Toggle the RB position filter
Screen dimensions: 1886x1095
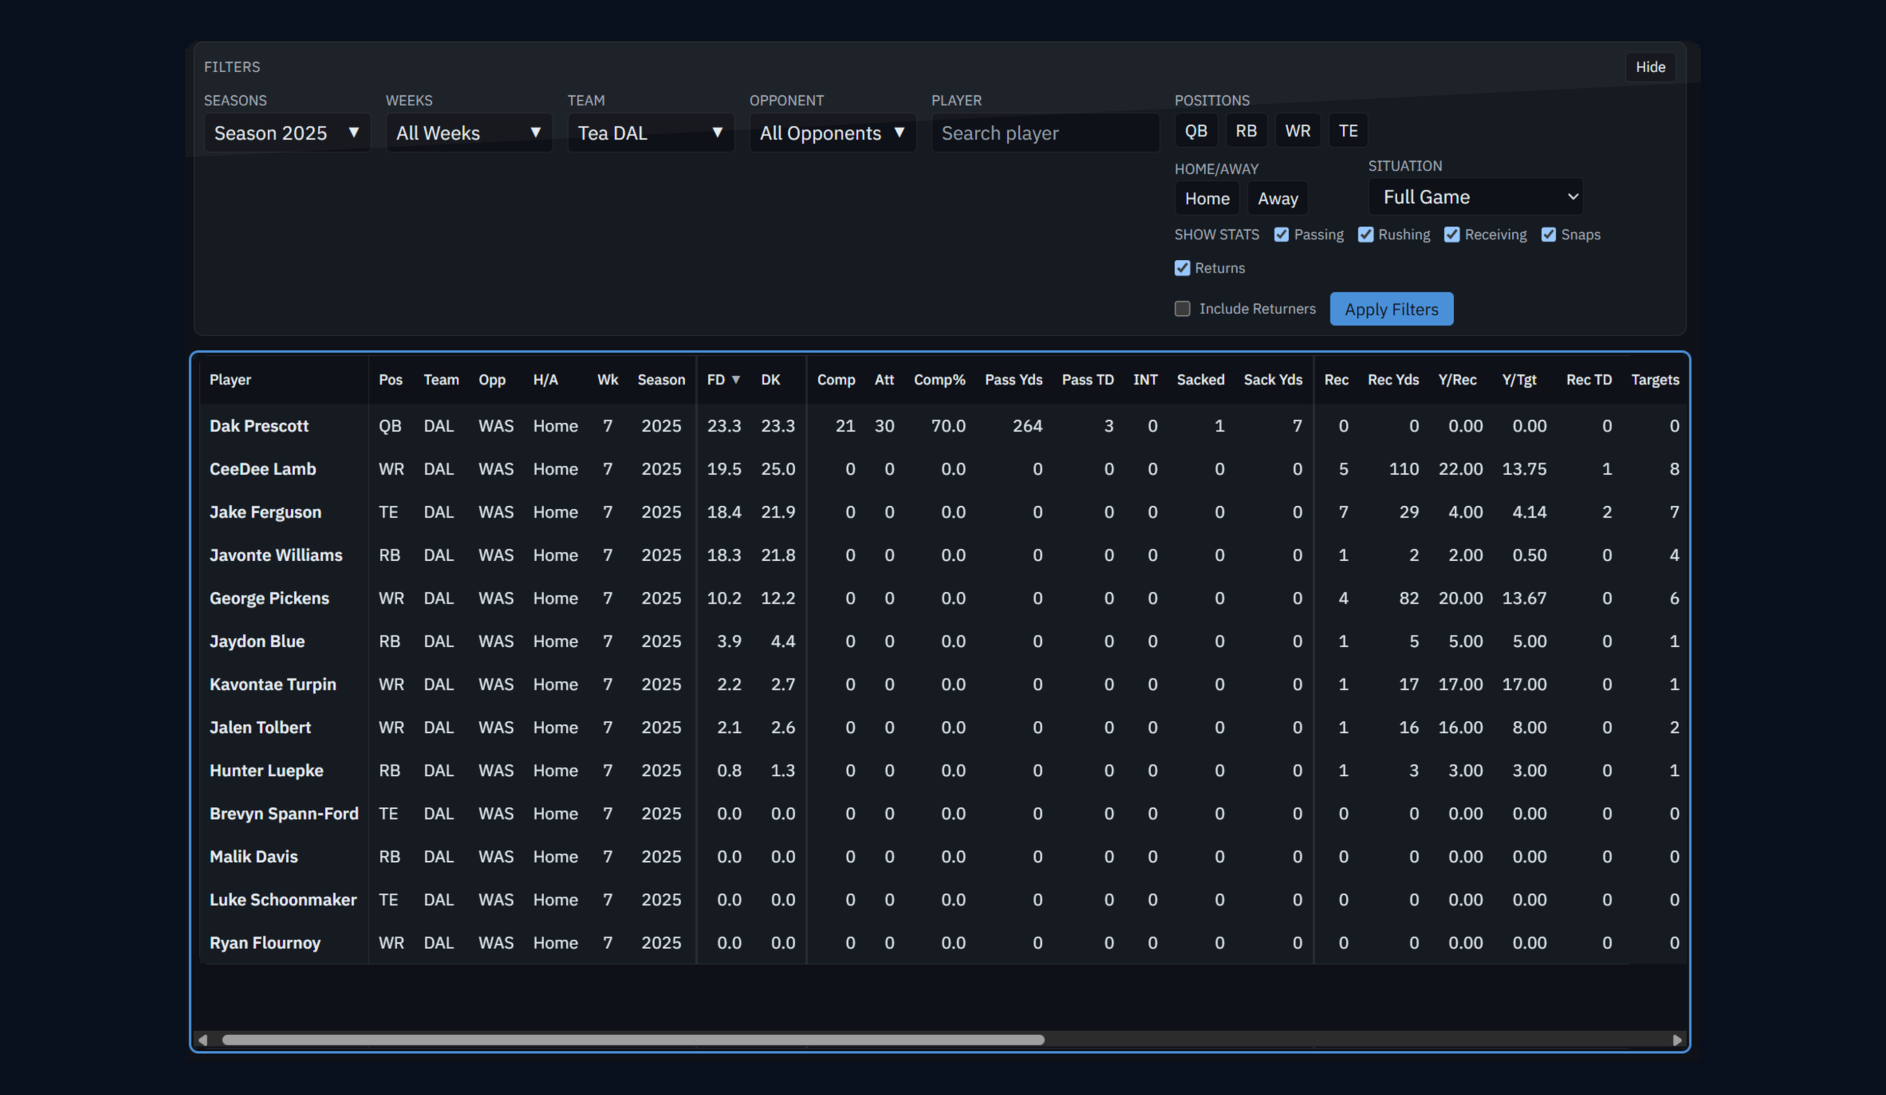[x=1246, y=131]
